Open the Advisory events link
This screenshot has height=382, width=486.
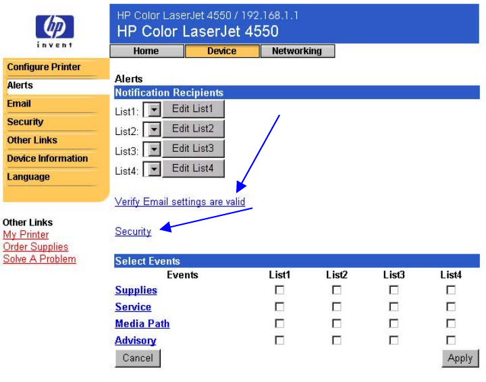(136, 340)
